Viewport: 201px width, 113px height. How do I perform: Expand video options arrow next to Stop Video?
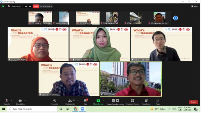tap(26, 101)
